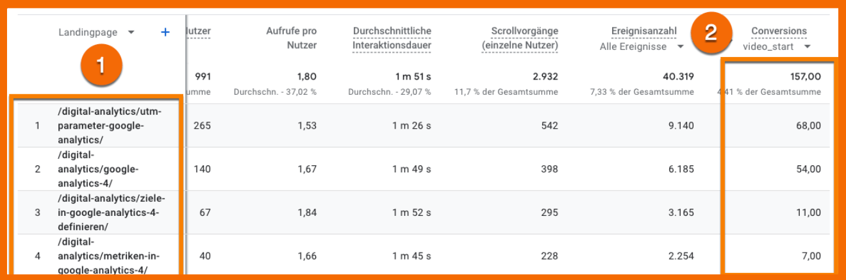Screen dimensions: 846x280
Task: Sort by Durchschnittliche Interaktionsdauer column
Action: pyautogui.click(x=392, y=38)
